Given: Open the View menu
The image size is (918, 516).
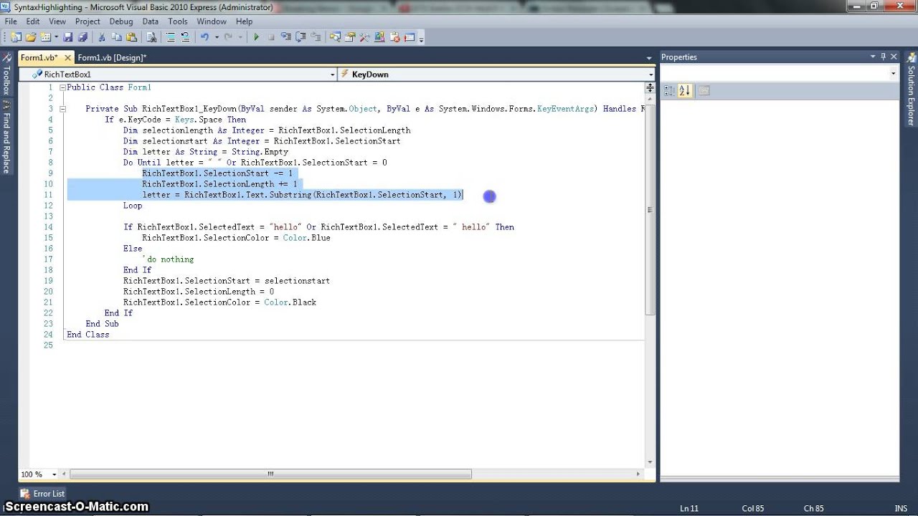Looking at the screenshot, I should coord(57,21).
